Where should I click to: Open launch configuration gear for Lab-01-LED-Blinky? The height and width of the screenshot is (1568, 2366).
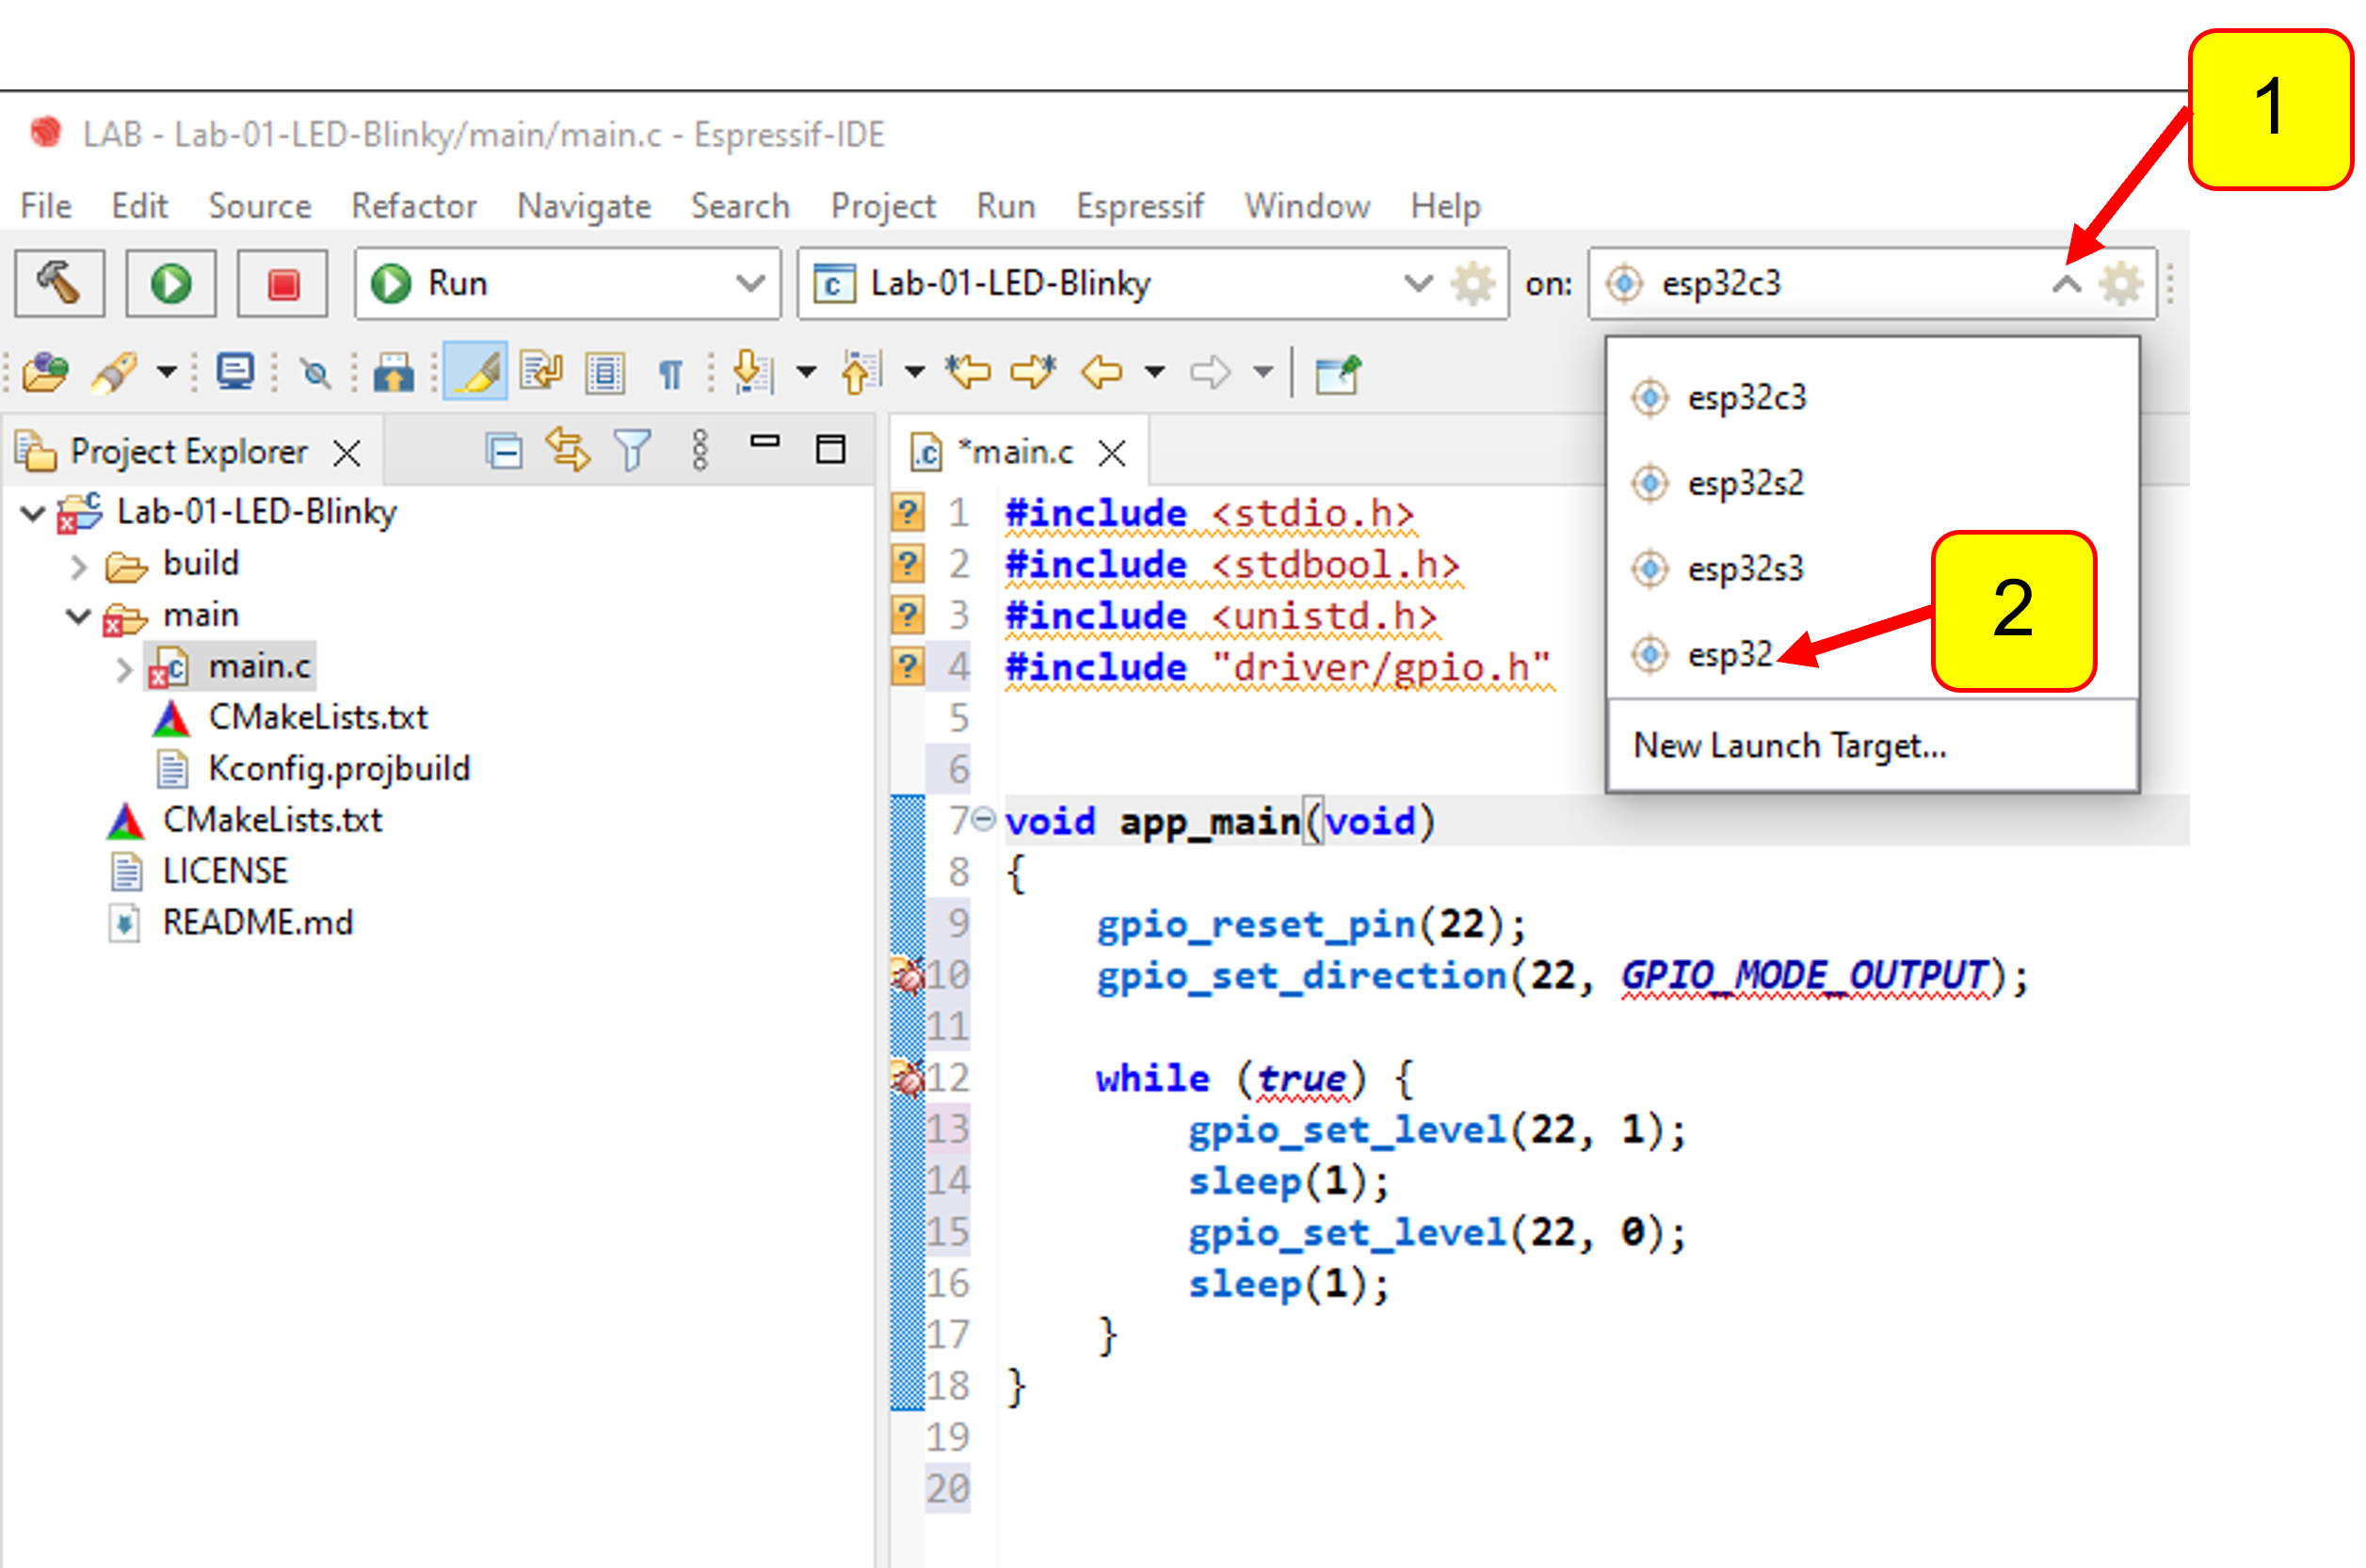pyautogui.click(x=1473, y=284)
